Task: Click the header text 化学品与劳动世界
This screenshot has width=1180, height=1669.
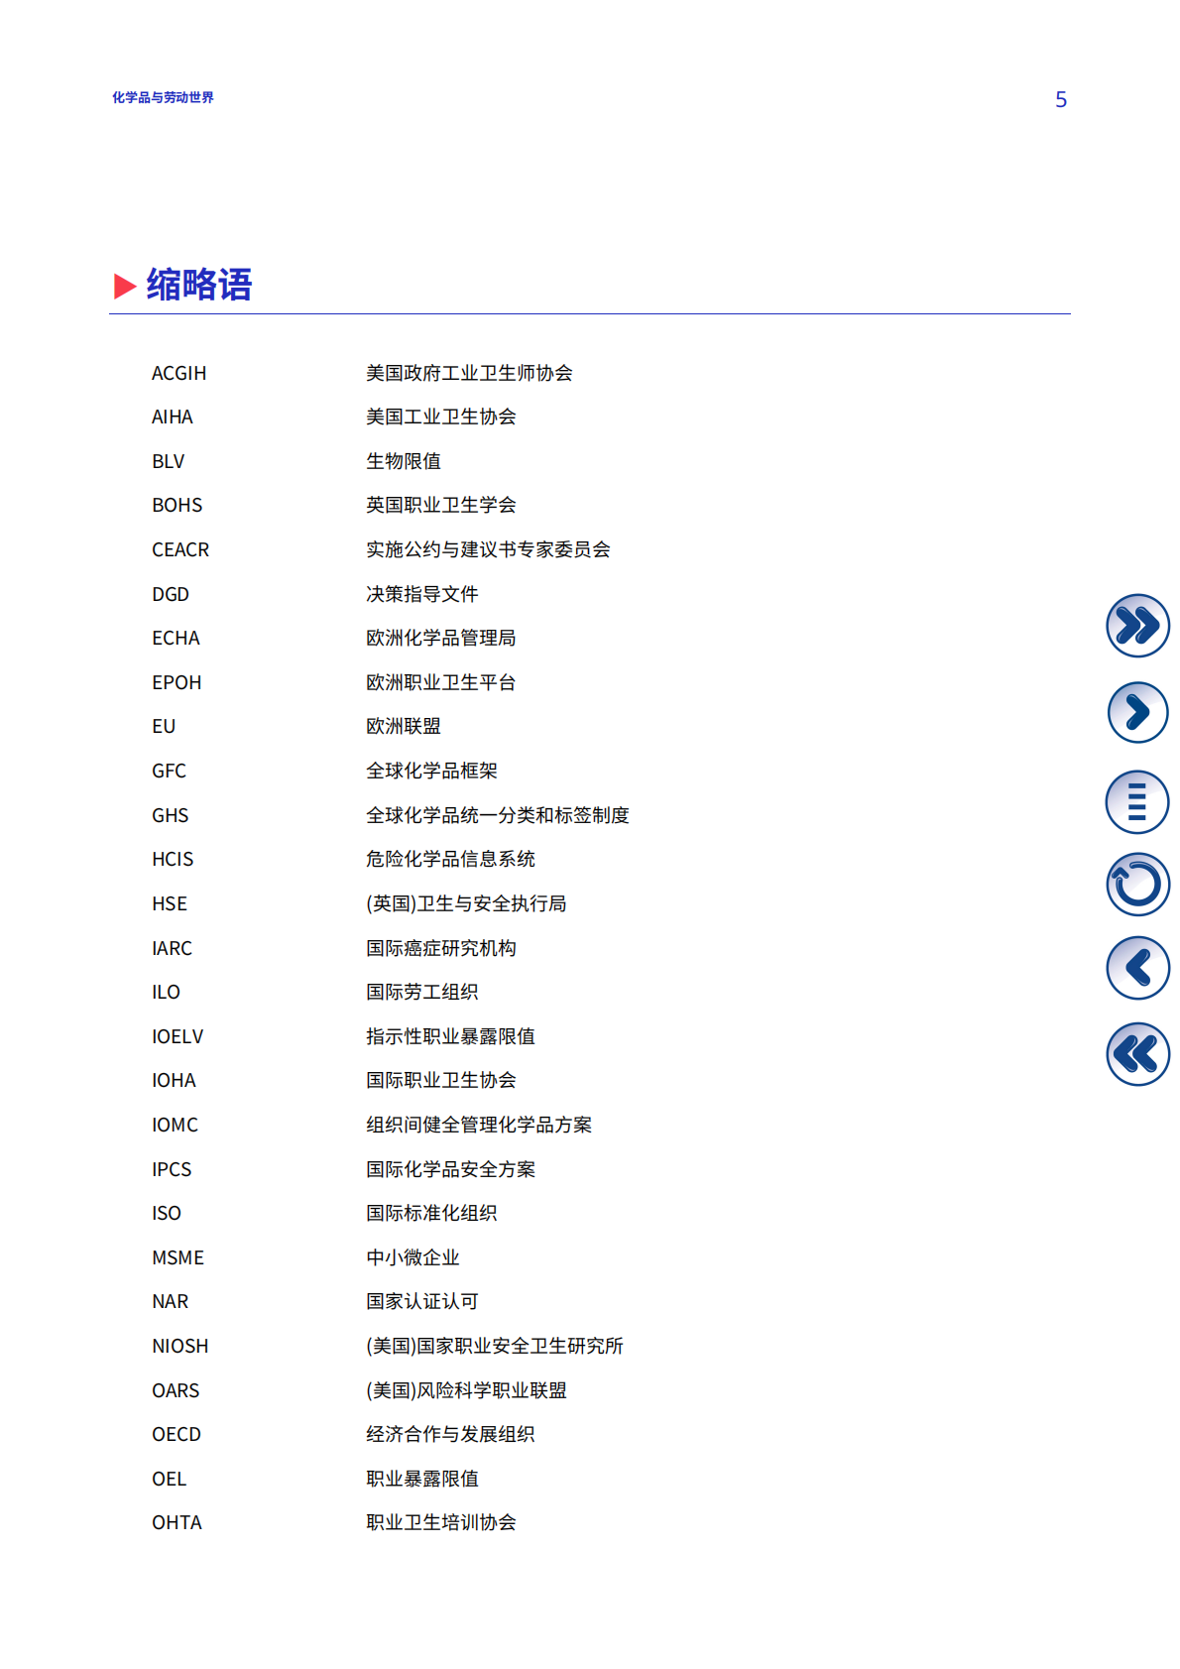Action: pos(163,97)
